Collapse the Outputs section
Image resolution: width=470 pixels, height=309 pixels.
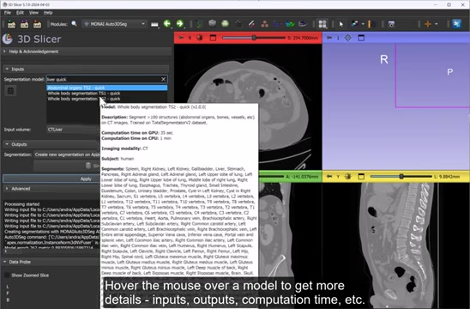[51, 144]
